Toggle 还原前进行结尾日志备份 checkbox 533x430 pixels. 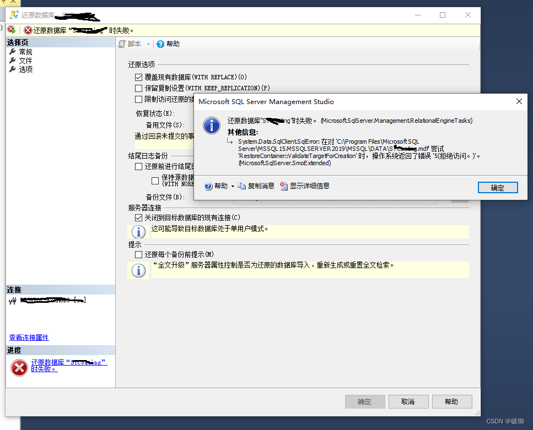tap(139, 166)
